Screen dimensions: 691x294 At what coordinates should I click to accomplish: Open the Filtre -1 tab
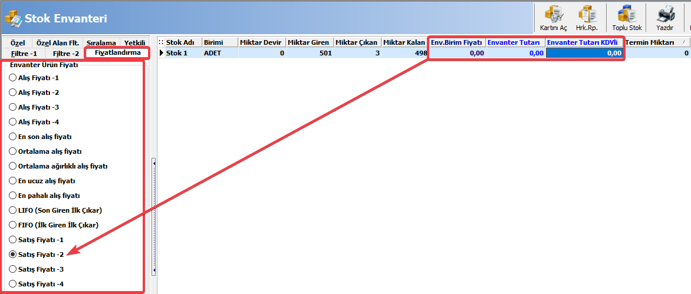24,53
